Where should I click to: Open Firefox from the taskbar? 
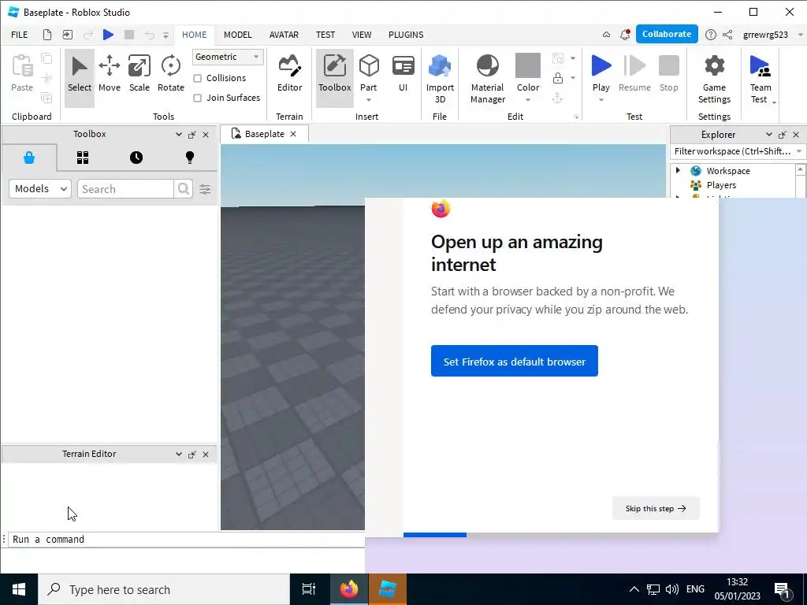tap(348, 589)
